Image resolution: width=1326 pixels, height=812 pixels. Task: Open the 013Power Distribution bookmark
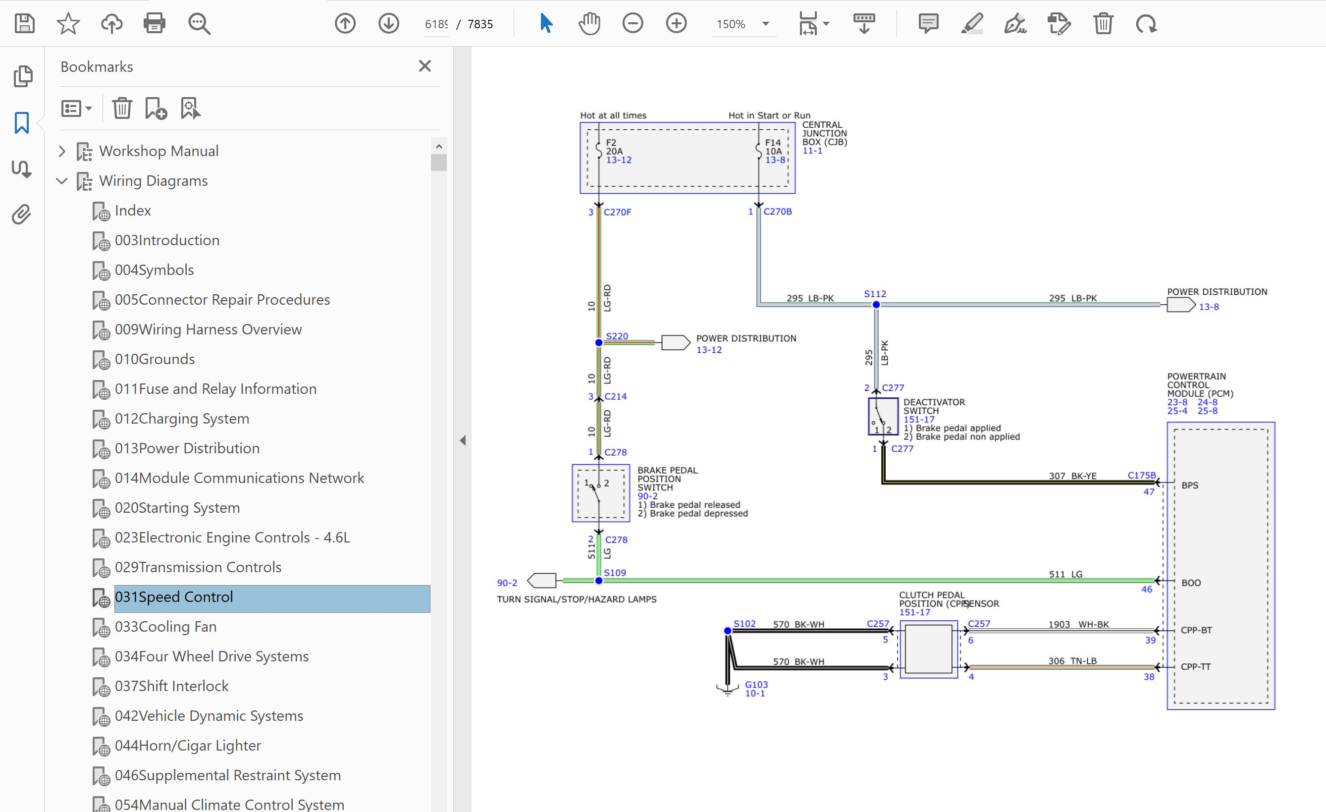click(x=187, y=448)
